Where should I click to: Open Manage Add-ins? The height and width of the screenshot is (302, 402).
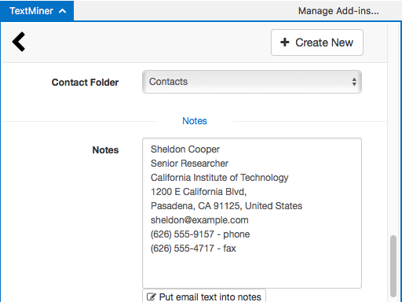click(338, 11)
